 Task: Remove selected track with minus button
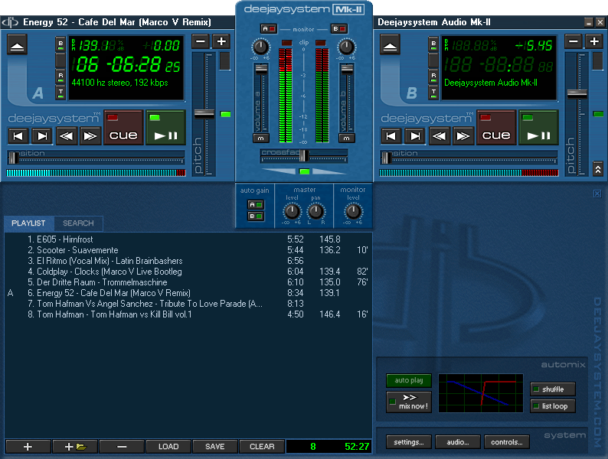pyautogui.click(x=122, y=447)
